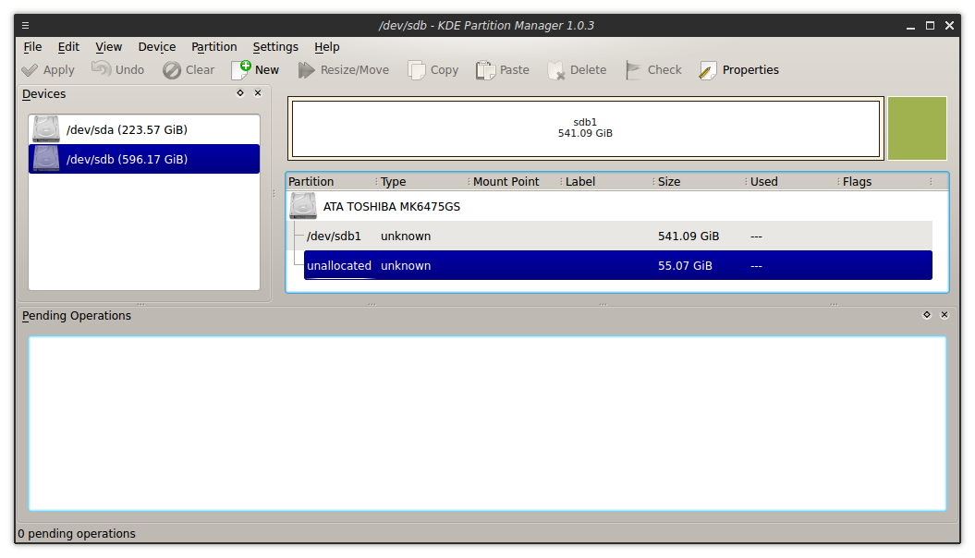Screen dimensions: 975x558
Task: Open the View menu
Action: pyautogui.click(x=108, y=46)
